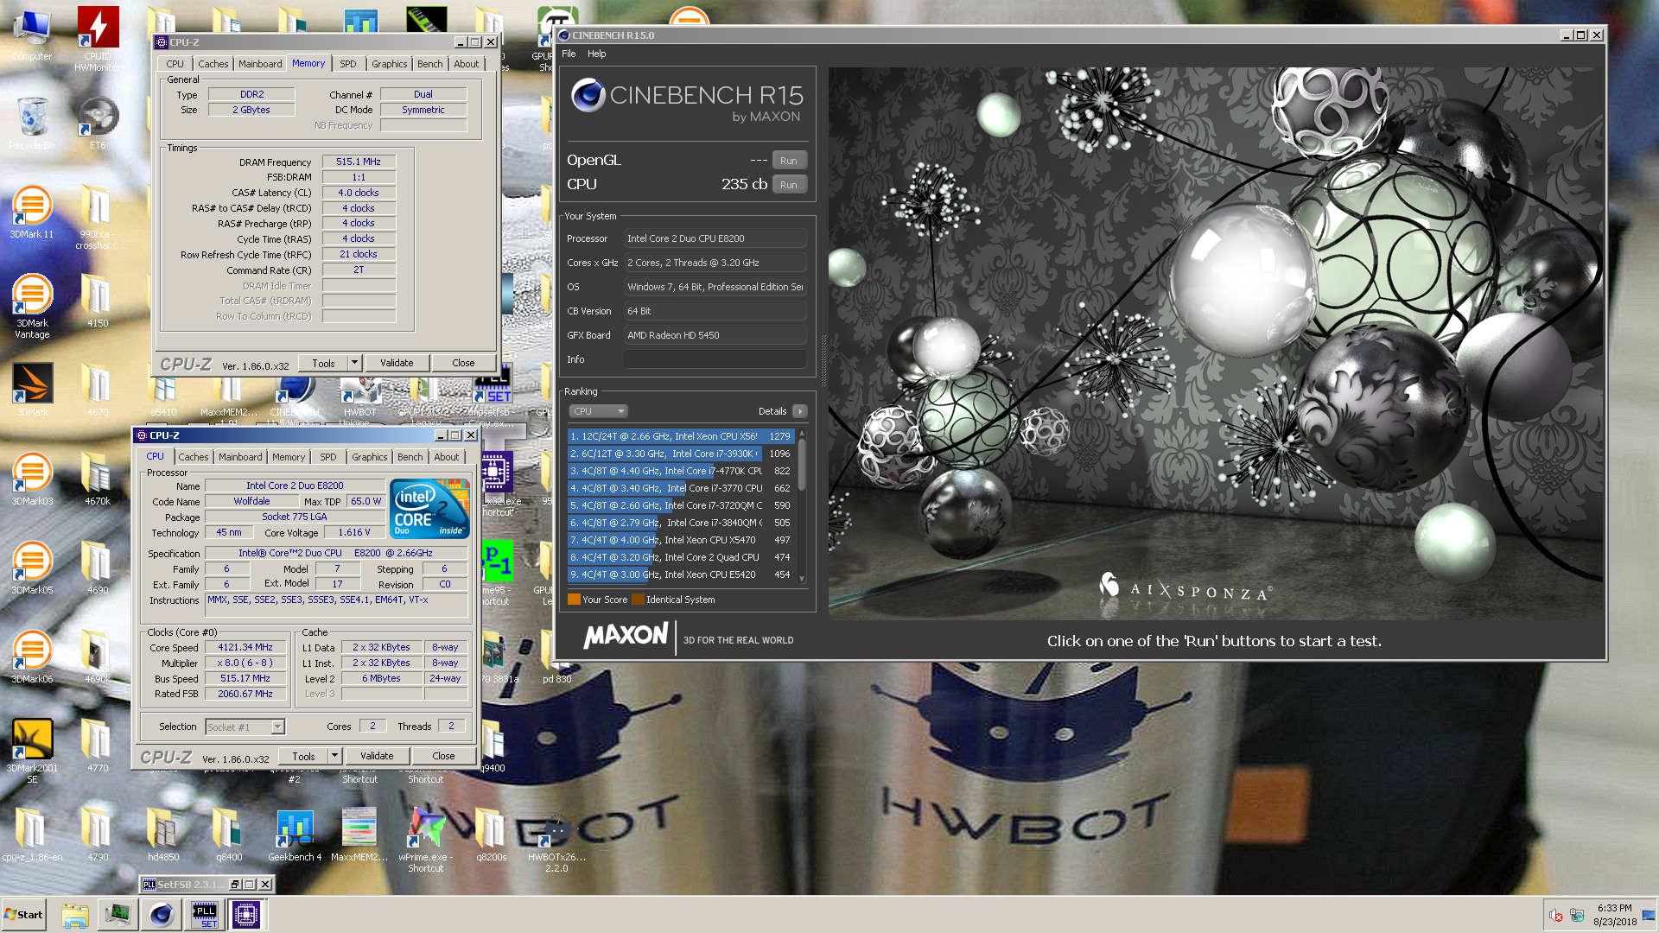Screen dimensions: 1659x933
Task: Open wPrime.exe shortcut on desktop
Action: [426, 840]
